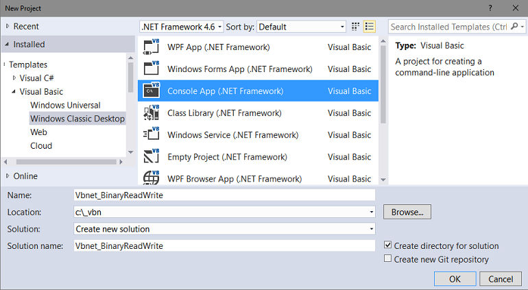Enable Create new Git repository checkbox
528x290 pixels.
(x=387, y=258)
